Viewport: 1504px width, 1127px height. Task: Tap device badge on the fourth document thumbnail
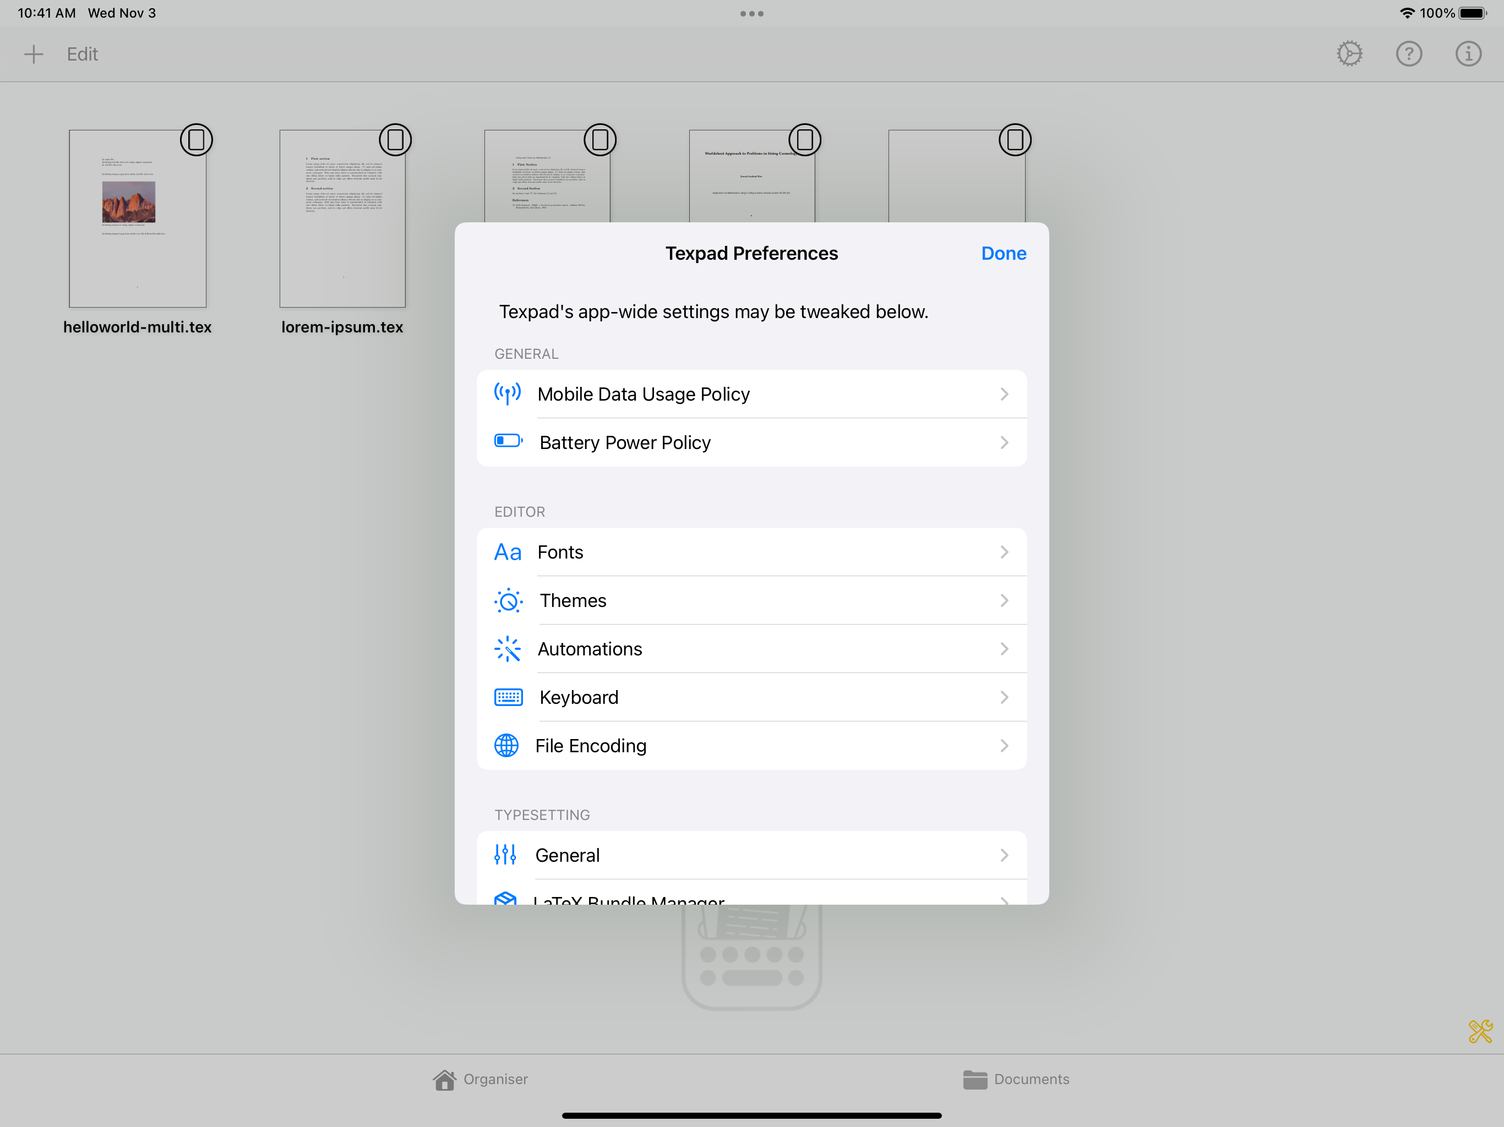[805, 140]
